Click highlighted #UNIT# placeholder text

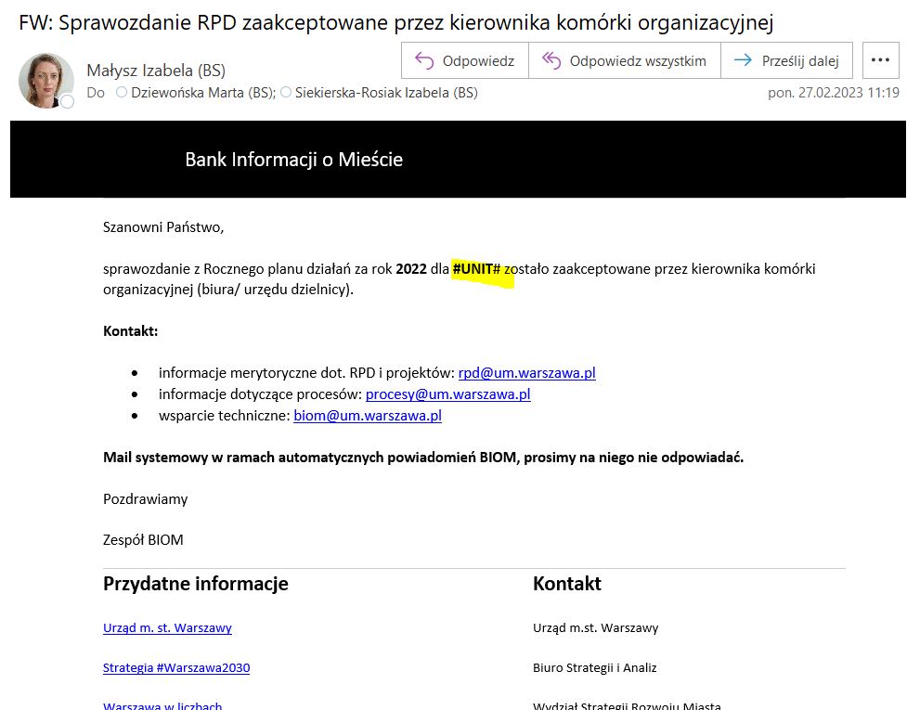click(x=476, y=270)
